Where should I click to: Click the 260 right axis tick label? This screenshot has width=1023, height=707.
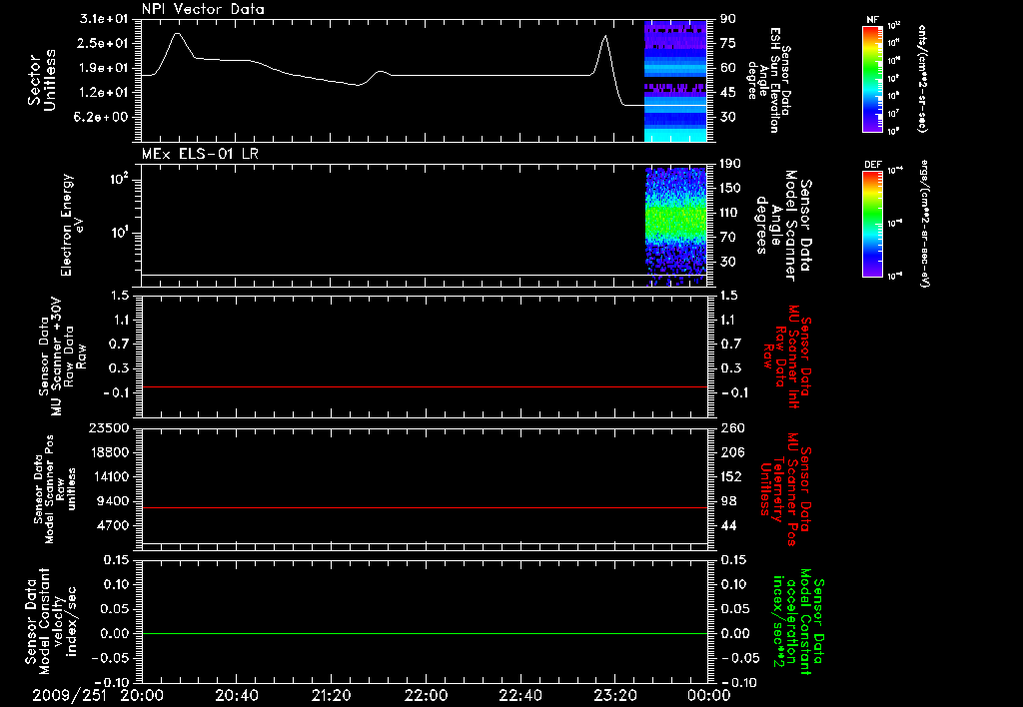click(732, 428)
